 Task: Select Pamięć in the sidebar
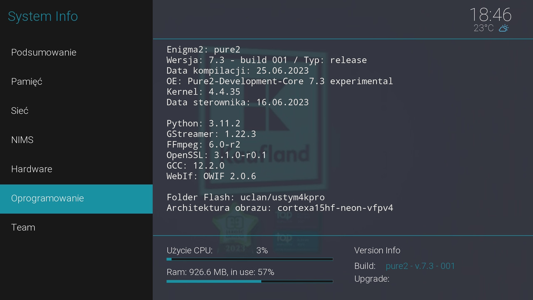pyautogui.click(x=76, y=82)
